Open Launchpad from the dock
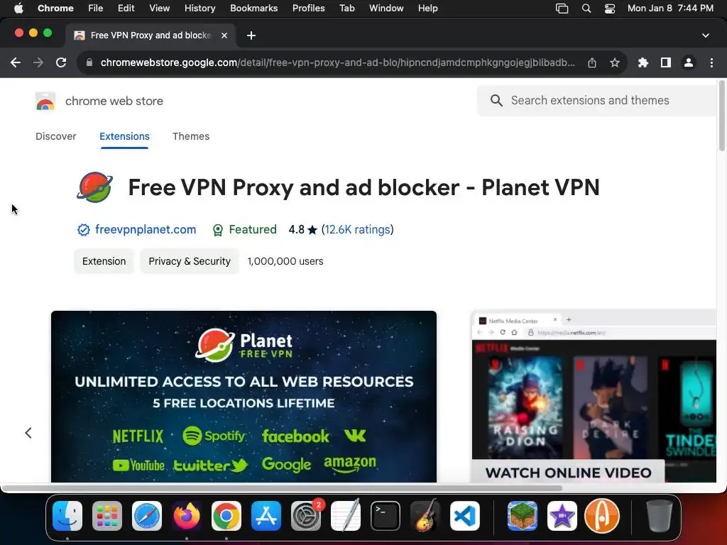 click(107, 516)
